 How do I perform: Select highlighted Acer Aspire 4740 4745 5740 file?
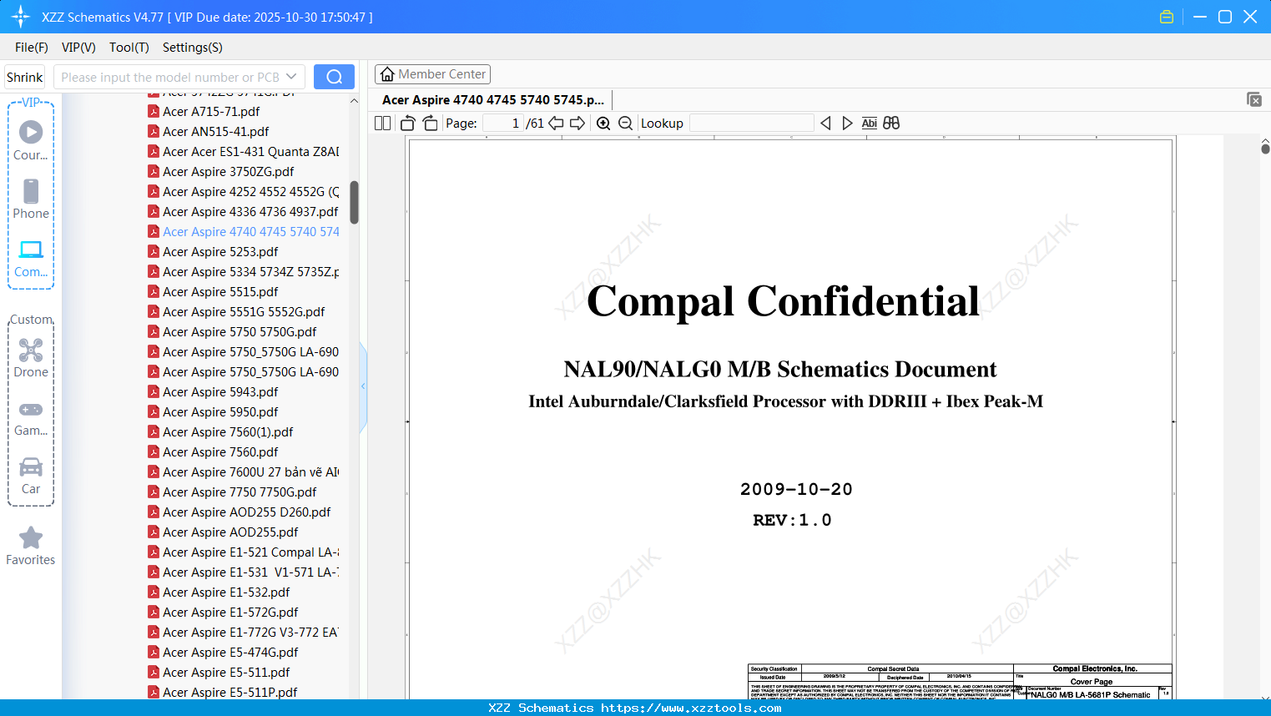(251, 231)
